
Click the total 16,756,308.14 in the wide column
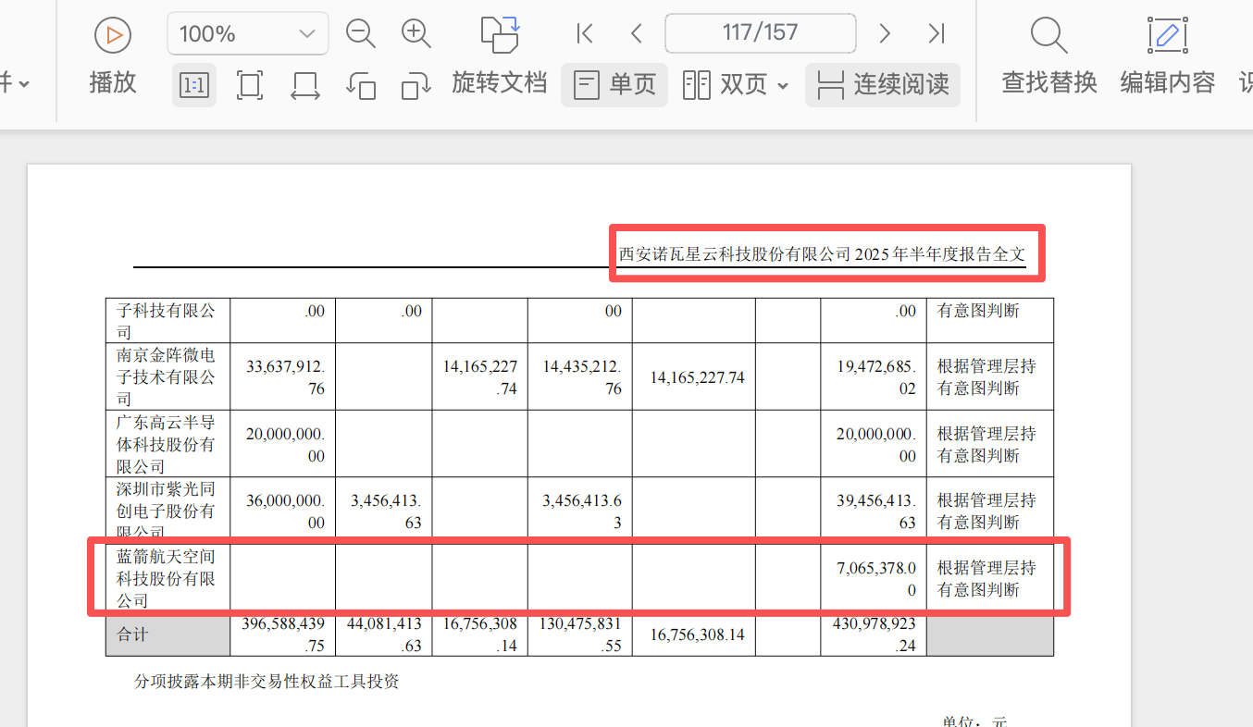pos(698,635)
